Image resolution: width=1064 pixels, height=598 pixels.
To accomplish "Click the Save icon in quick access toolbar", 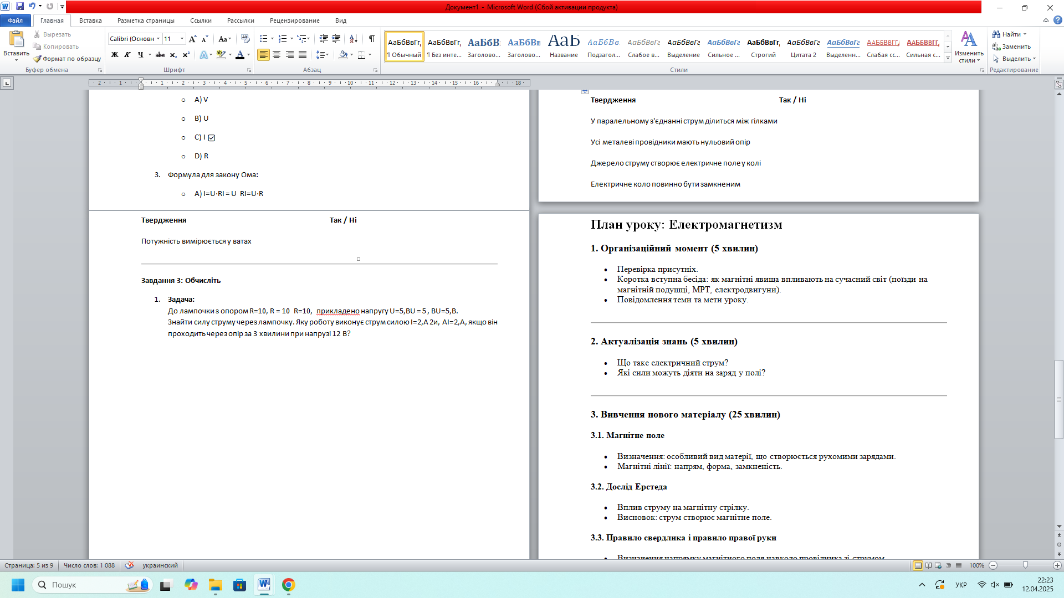I will click(x=20, y=7).
